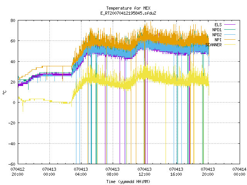Click the NPI legend label
The width and height of the screenshot is (247, 185).
point(218,40)
